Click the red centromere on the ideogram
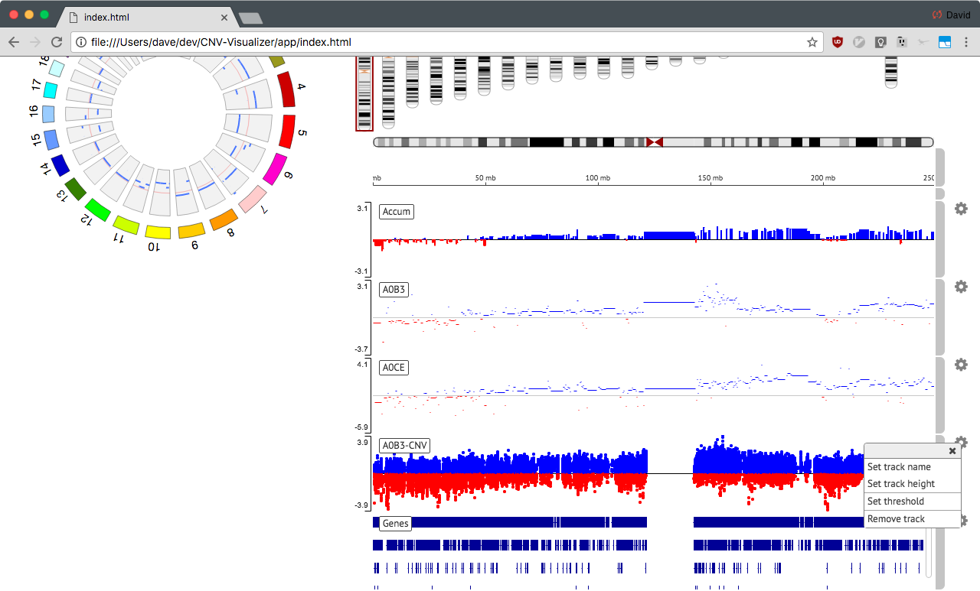980x591 pixels. tap(654, 142)
